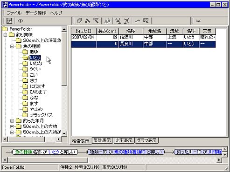The width and height of the screenshot is (230, 172).
Task: Click the condition 魚の種類名称 が いとう と等しい
Action: click(45, 152)
